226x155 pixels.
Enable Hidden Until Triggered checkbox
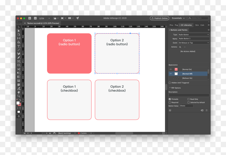click(170, 83)
